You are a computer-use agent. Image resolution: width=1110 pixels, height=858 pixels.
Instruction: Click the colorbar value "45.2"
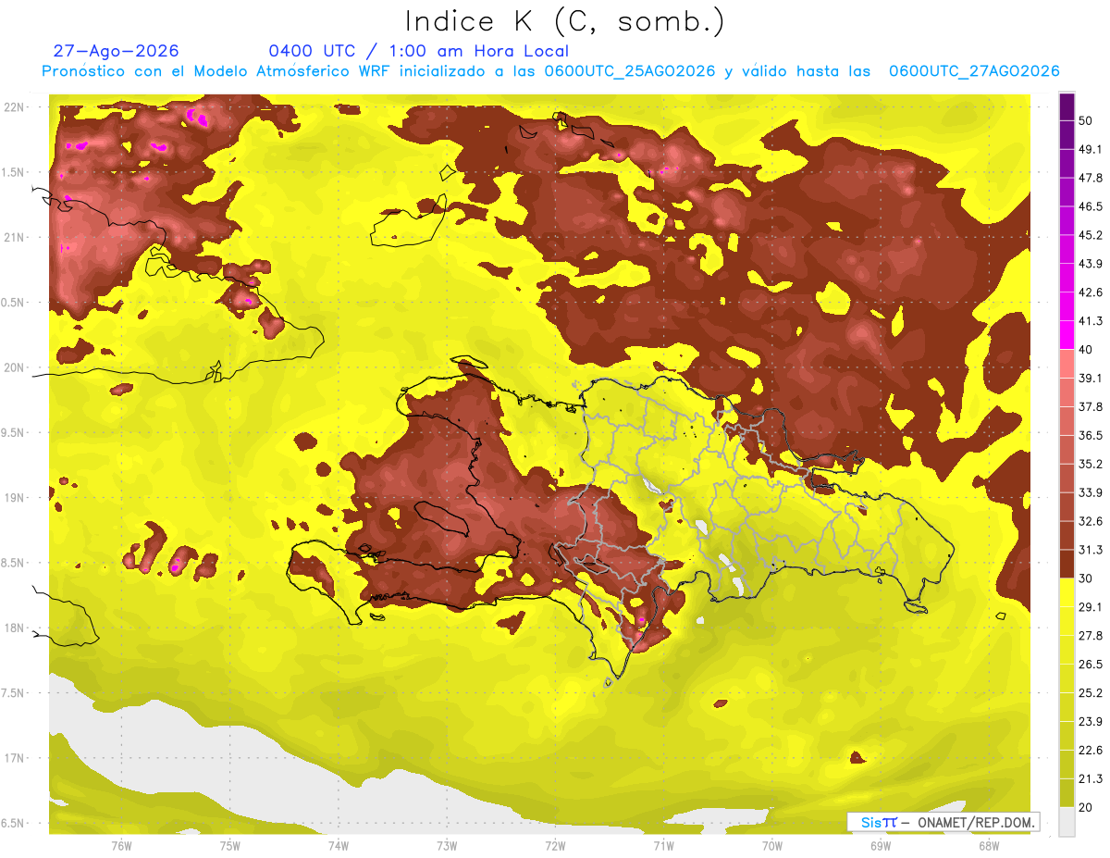coord(1091,235)
